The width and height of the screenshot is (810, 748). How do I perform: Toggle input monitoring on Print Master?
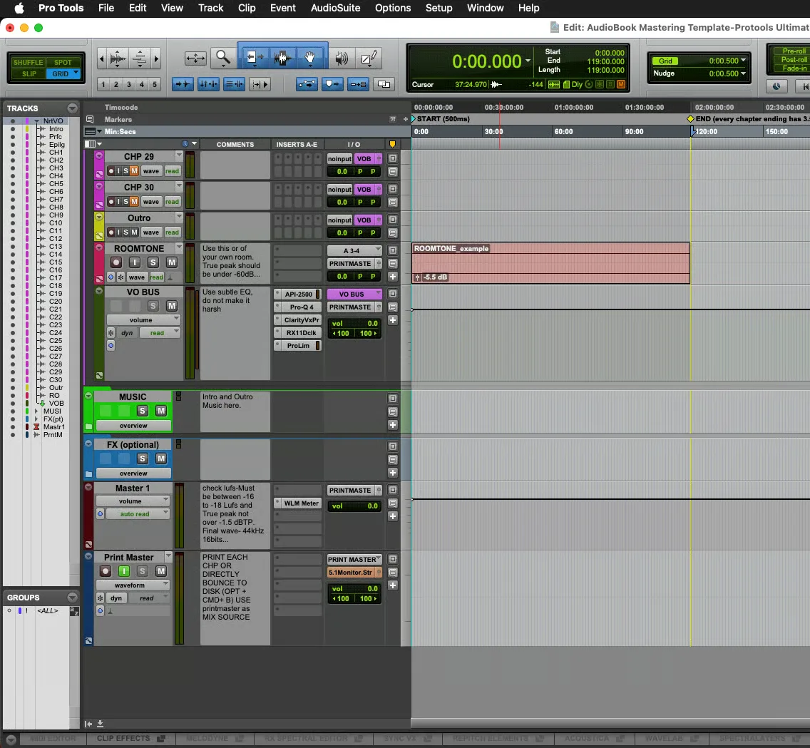click(x=124, y=571)
